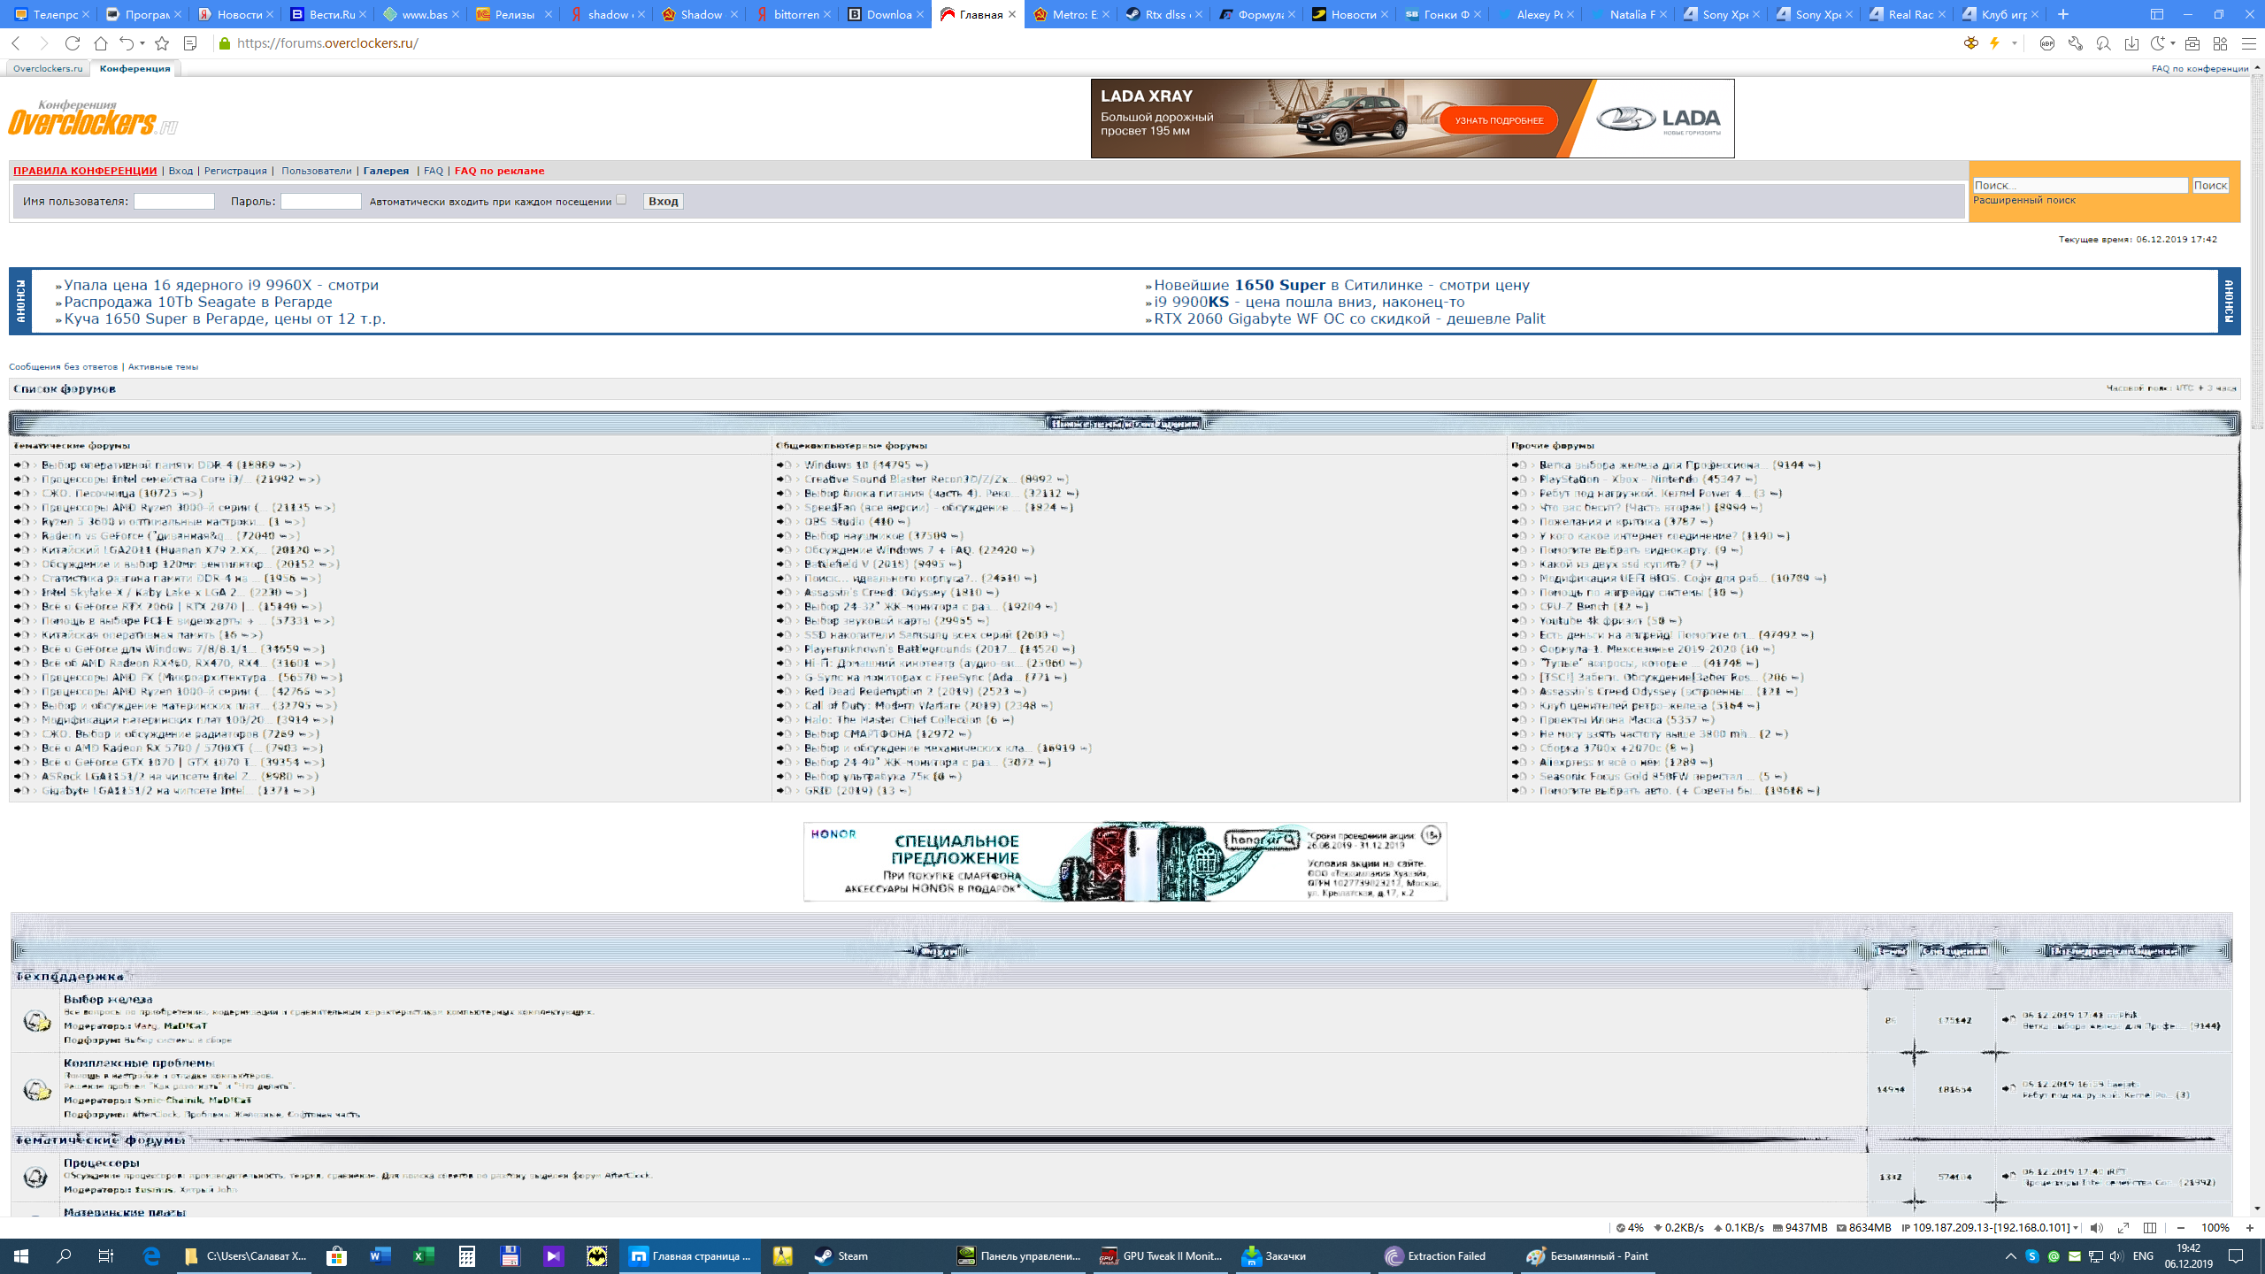Open the hamburger main menu icon
Screen dimensions: 2265x1274
click(x=2248, y=43)
